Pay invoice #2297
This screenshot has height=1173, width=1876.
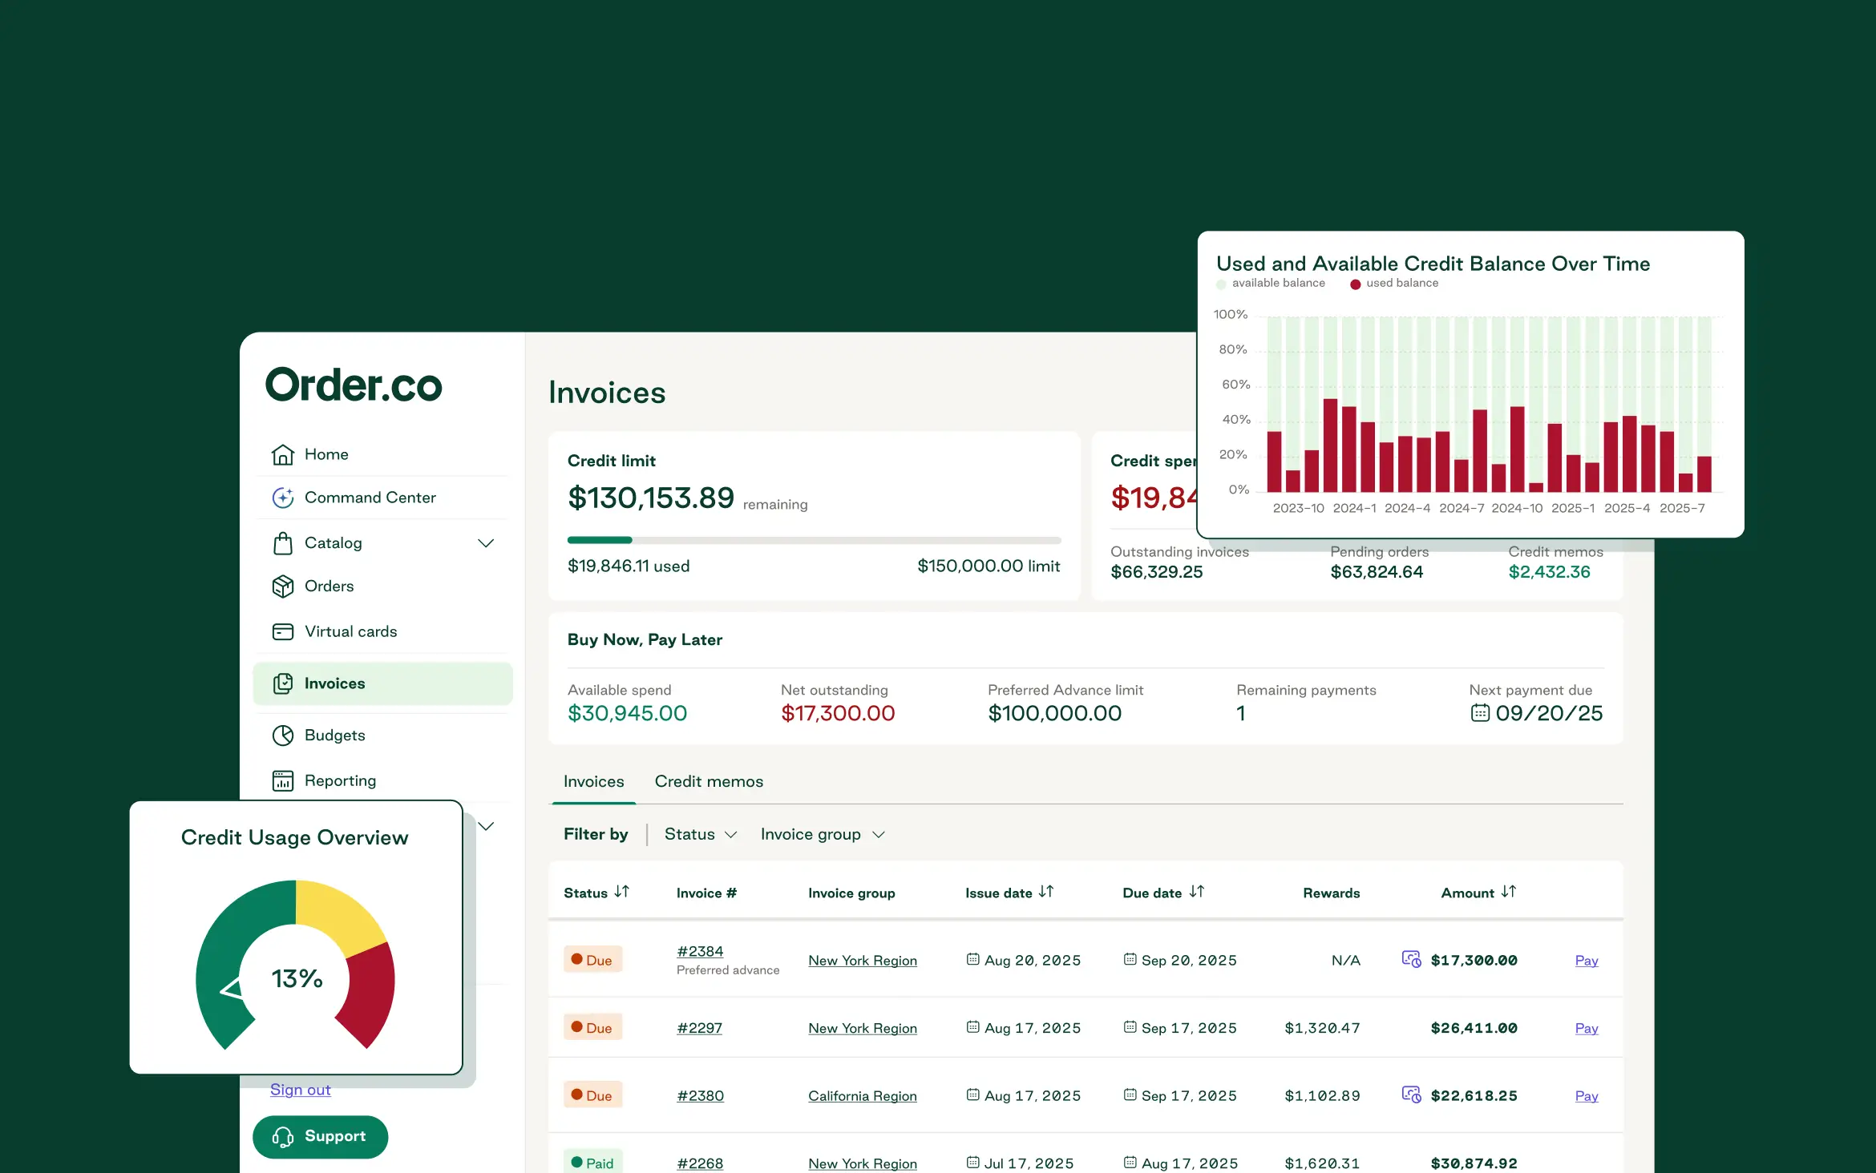pos(1586,1028)
